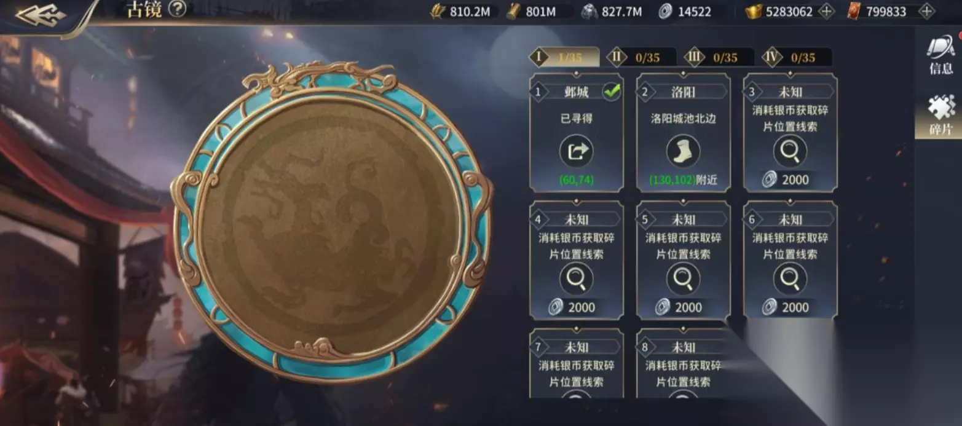The width and height of the screenshot is (962, 426).
Task: Click green checkmark on 邺城 card
Action: [x=612, y=92]
